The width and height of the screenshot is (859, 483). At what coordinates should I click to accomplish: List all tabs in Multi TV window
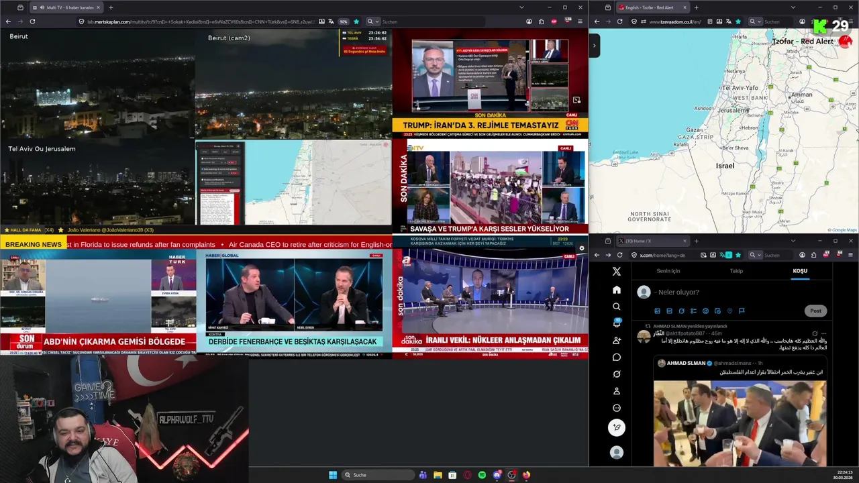521,7
